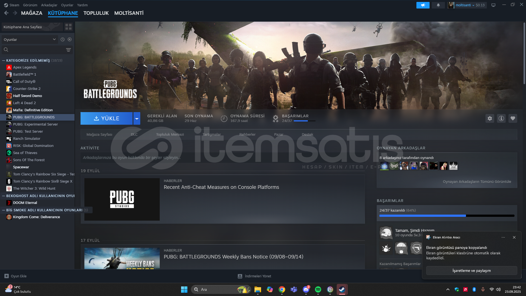Sort games by recent activity clock icon
This screenshot has height=296, width=526.
coord(62,39)
